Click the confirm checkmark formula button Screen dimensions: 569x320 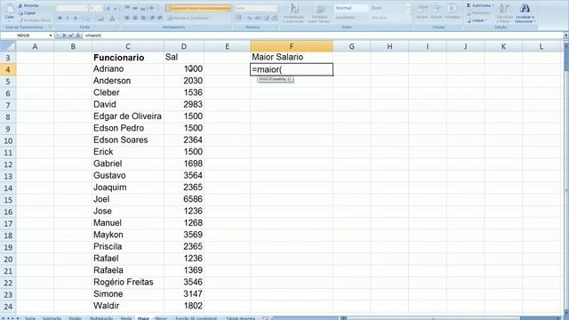tap(71, 36)
